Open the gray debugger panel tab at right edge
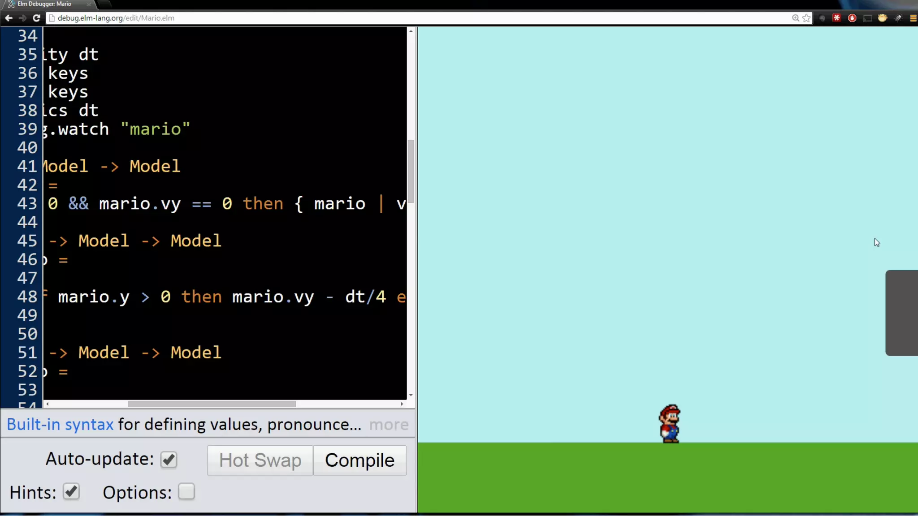Screen dimensions: 918x516 point(901,313)
